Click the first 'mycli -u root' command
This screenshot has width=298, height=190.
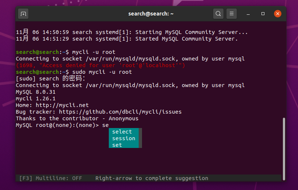pyautogui.click(x=94, y=52)
